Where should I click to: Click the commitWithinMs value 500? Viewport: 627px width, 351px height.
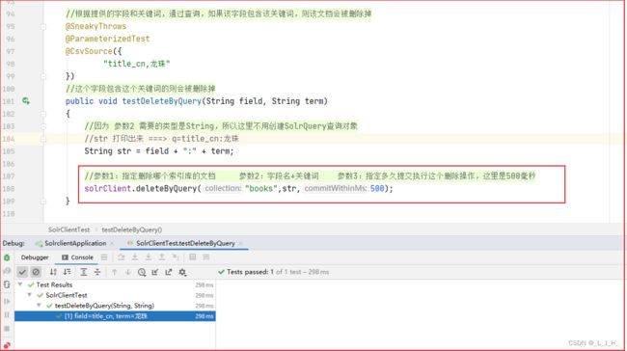pos(377,188)
